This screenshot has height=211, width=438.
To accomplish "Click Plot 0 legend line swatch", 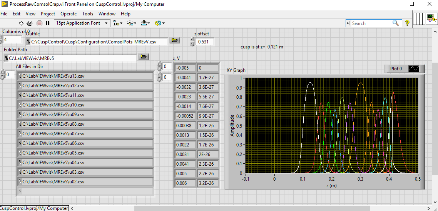I will coord(414,69).
